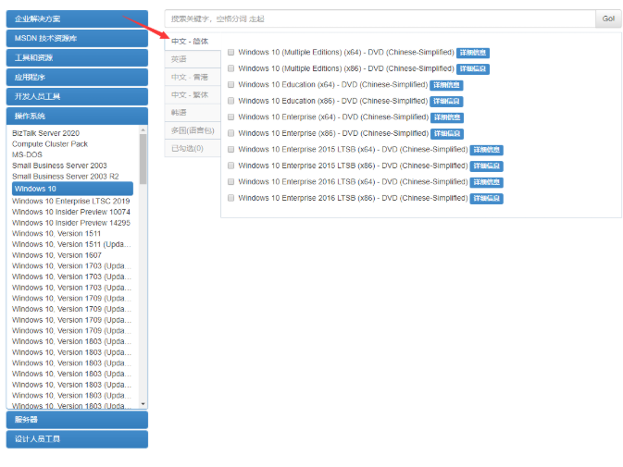Image resolution: width=623 pixels, height=467 pixels.
Task: Show details for Windows 10 Enterprise 2015 LTSB x64
Action: [486, 150]
